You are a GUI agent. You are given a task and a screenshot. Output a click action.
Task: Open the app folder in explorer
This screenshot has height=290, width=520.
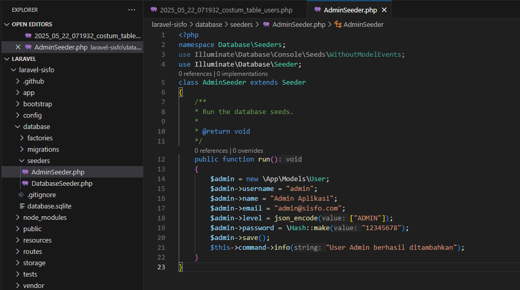(29, 93)
